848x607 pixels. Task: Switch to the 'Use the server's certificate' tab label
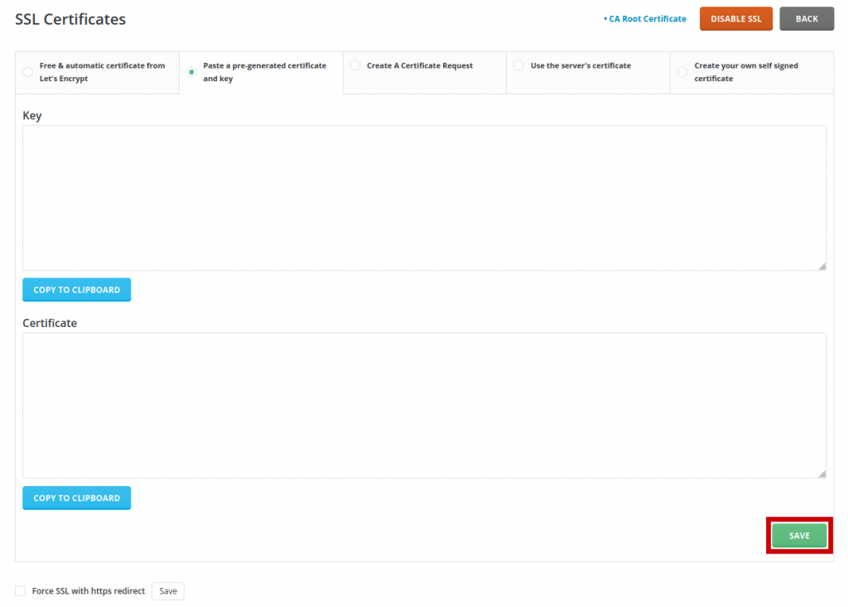581,65
